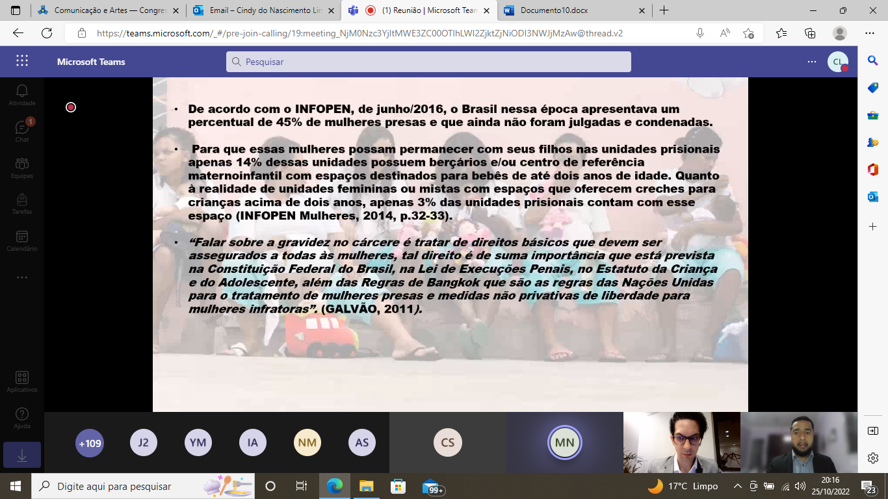Toggle the Edge sidebar Outlook icon
888x499 pixels.
(873, 197)
